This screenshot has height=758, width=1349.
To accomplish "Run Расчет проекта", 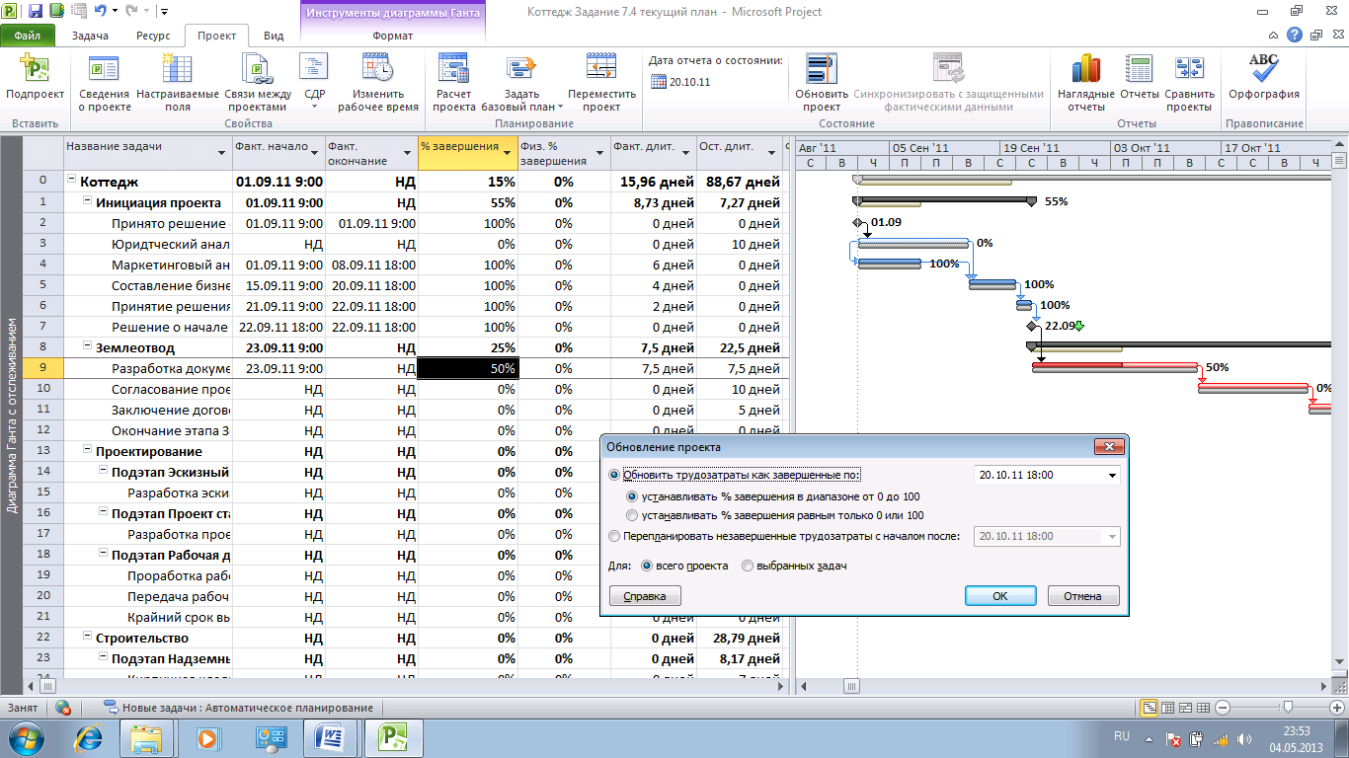I will pos(454,83).
